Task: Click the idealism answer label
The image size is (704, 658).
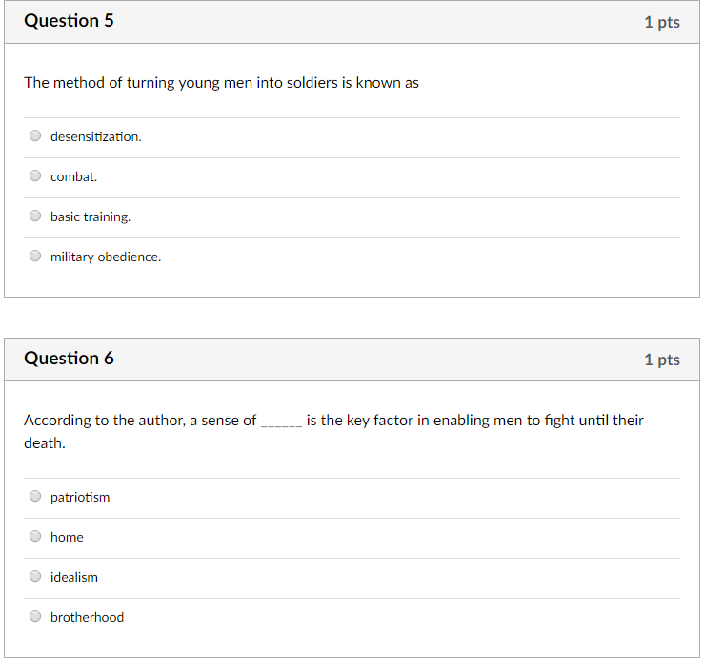Action: coord(74,577)
